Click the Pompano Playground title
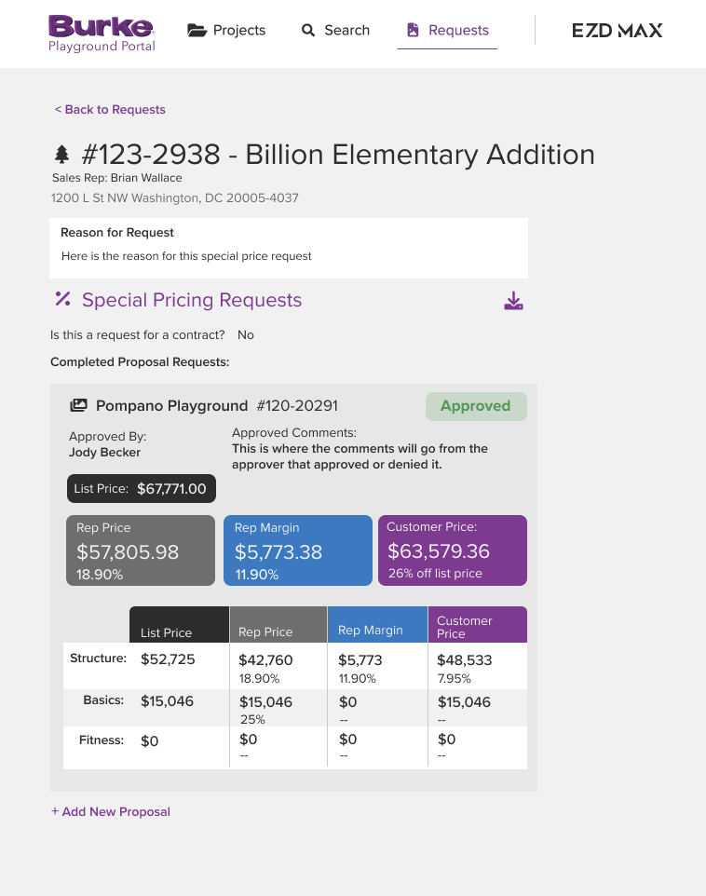Image resolution: width=706 pixels, height=896 pixels. click(x=171, y=406)
